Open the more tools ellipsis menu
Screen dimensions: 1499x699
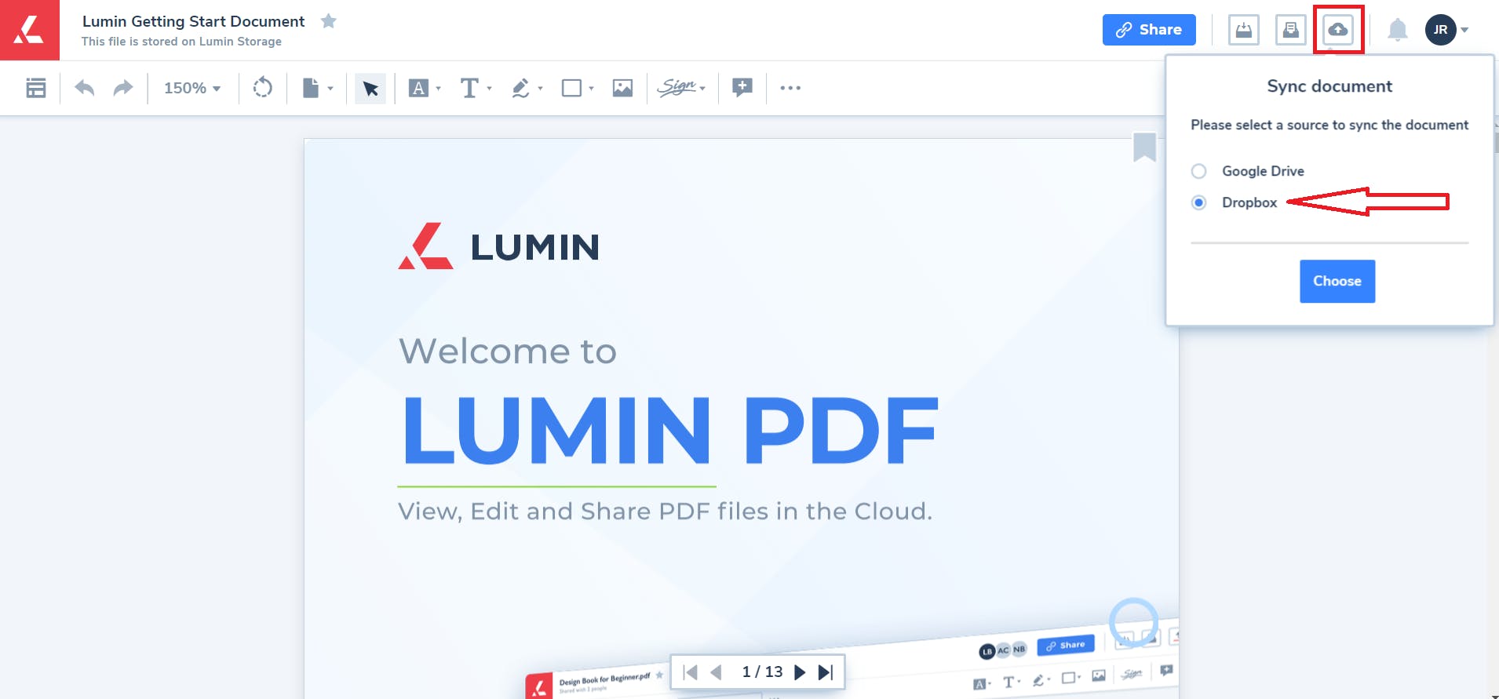point(790,88)
